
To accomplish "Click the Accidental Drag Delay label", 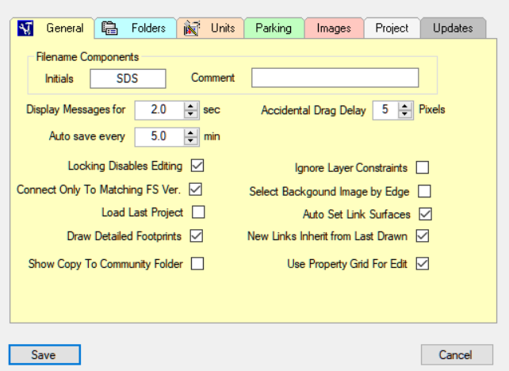I will pos(314,110).
